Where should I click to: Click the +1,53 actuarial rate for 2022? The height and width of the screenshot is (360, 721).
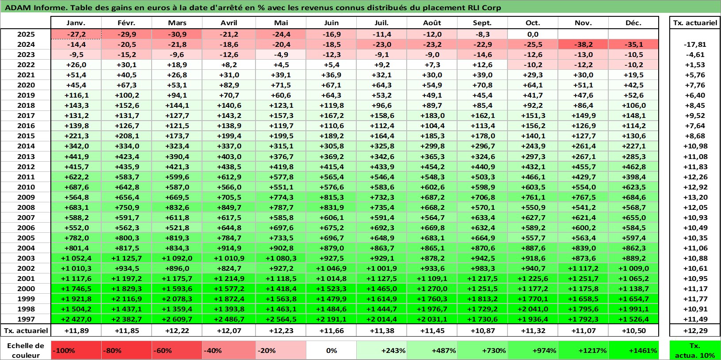(x=695, y=64)
